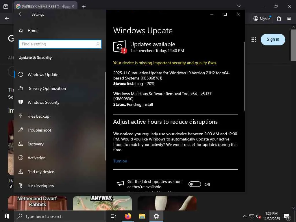
Task: Click Settings gear in taskbar
Action: tap(156, 216)
